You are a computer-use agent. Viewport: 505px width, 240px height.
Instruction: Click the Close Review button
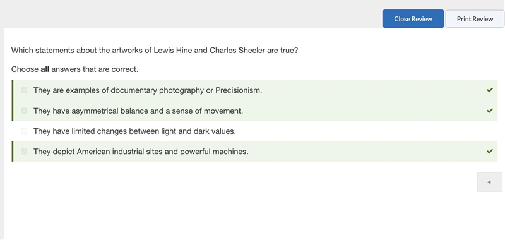coord(413,19)
